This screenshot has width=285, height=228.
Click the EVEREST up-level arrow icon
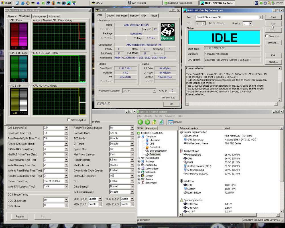[x=154, y=122]
